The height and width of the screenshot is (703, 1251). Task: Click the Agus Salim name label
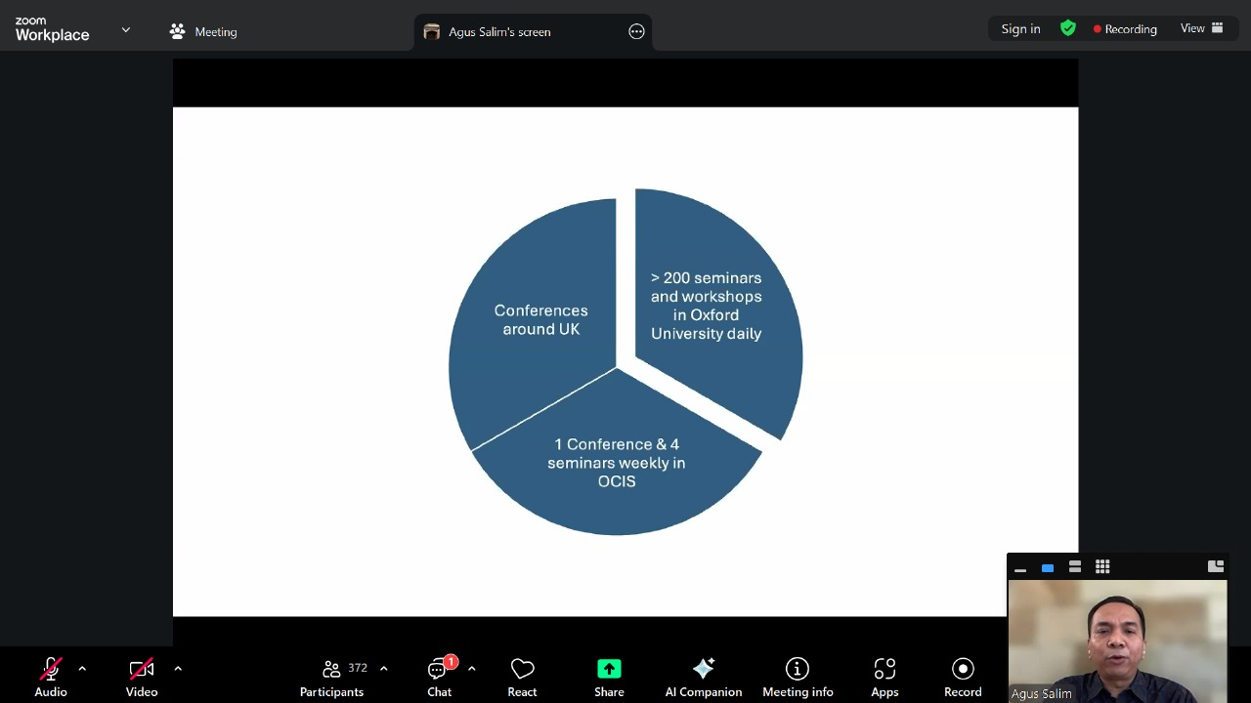coord(1042,694)
